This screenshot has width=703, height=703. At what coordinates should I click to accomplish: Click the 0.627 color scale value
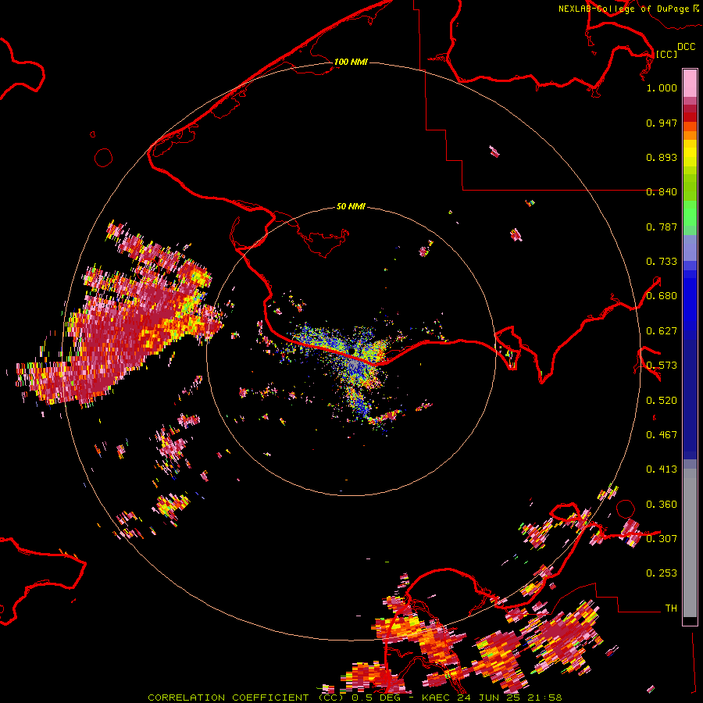(x=662, y=331)
